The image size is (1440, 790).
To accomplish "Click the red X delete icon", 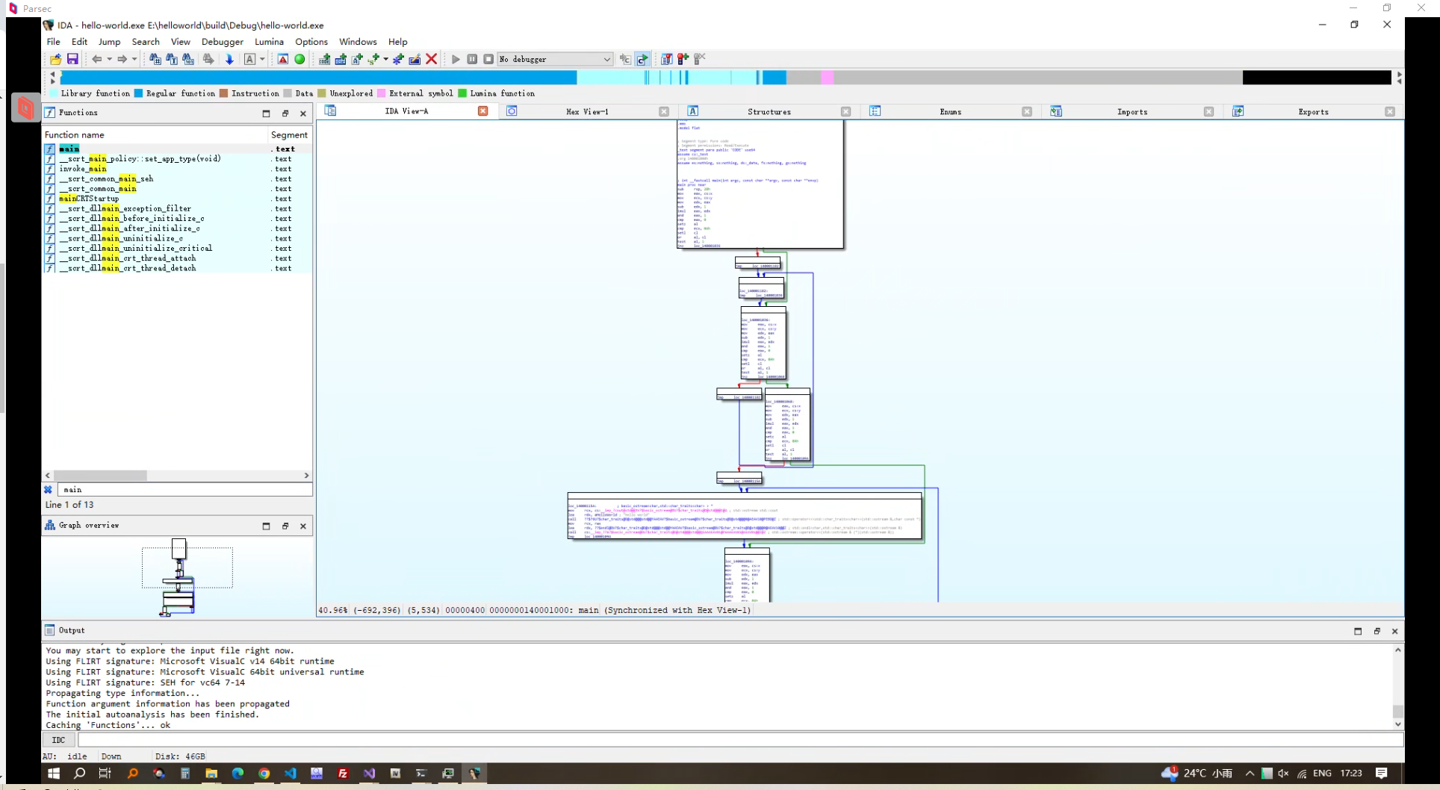I will (x=431, y=59).
